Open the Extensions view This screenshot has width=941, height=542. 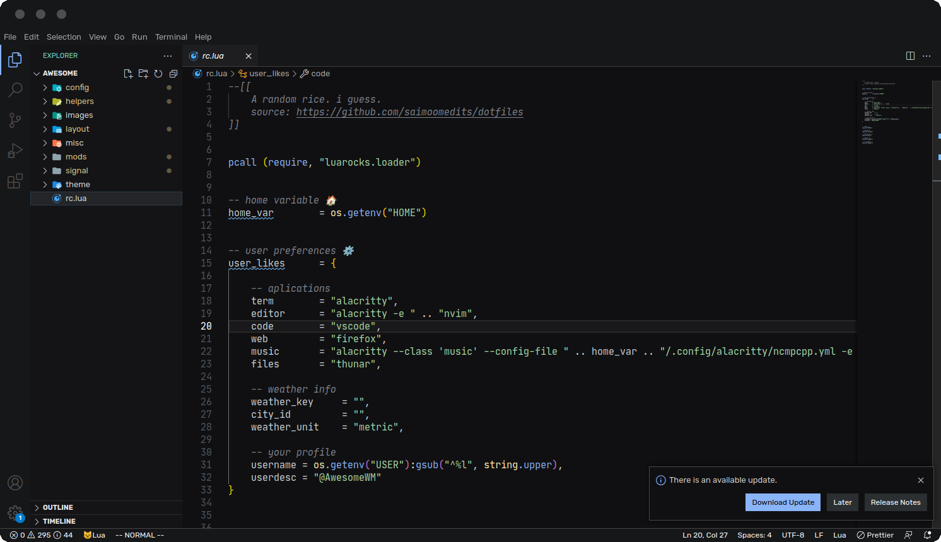click(x=15, y=182)
